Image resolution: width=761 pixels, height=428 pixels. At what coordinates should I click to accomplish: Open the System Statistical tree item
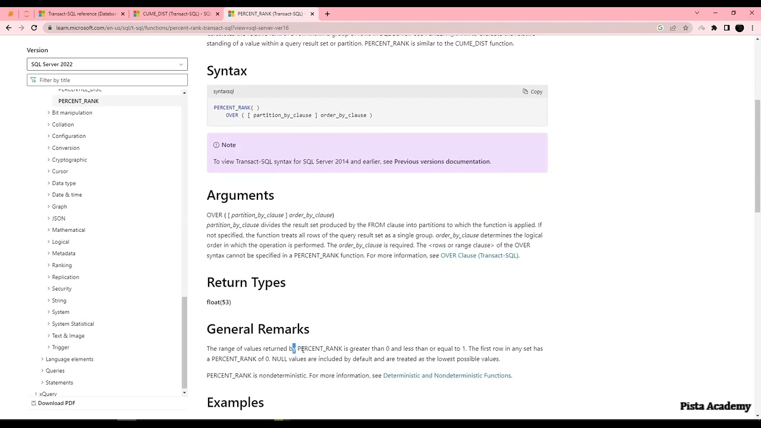pos(73,324)
